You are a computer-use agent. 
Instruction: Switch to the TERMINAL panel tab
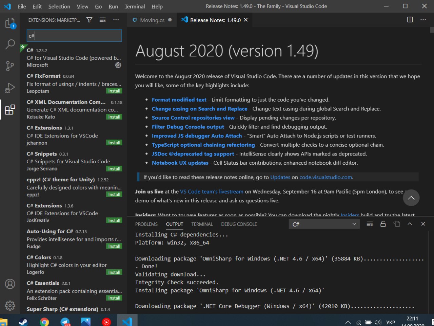coord(202,224)
